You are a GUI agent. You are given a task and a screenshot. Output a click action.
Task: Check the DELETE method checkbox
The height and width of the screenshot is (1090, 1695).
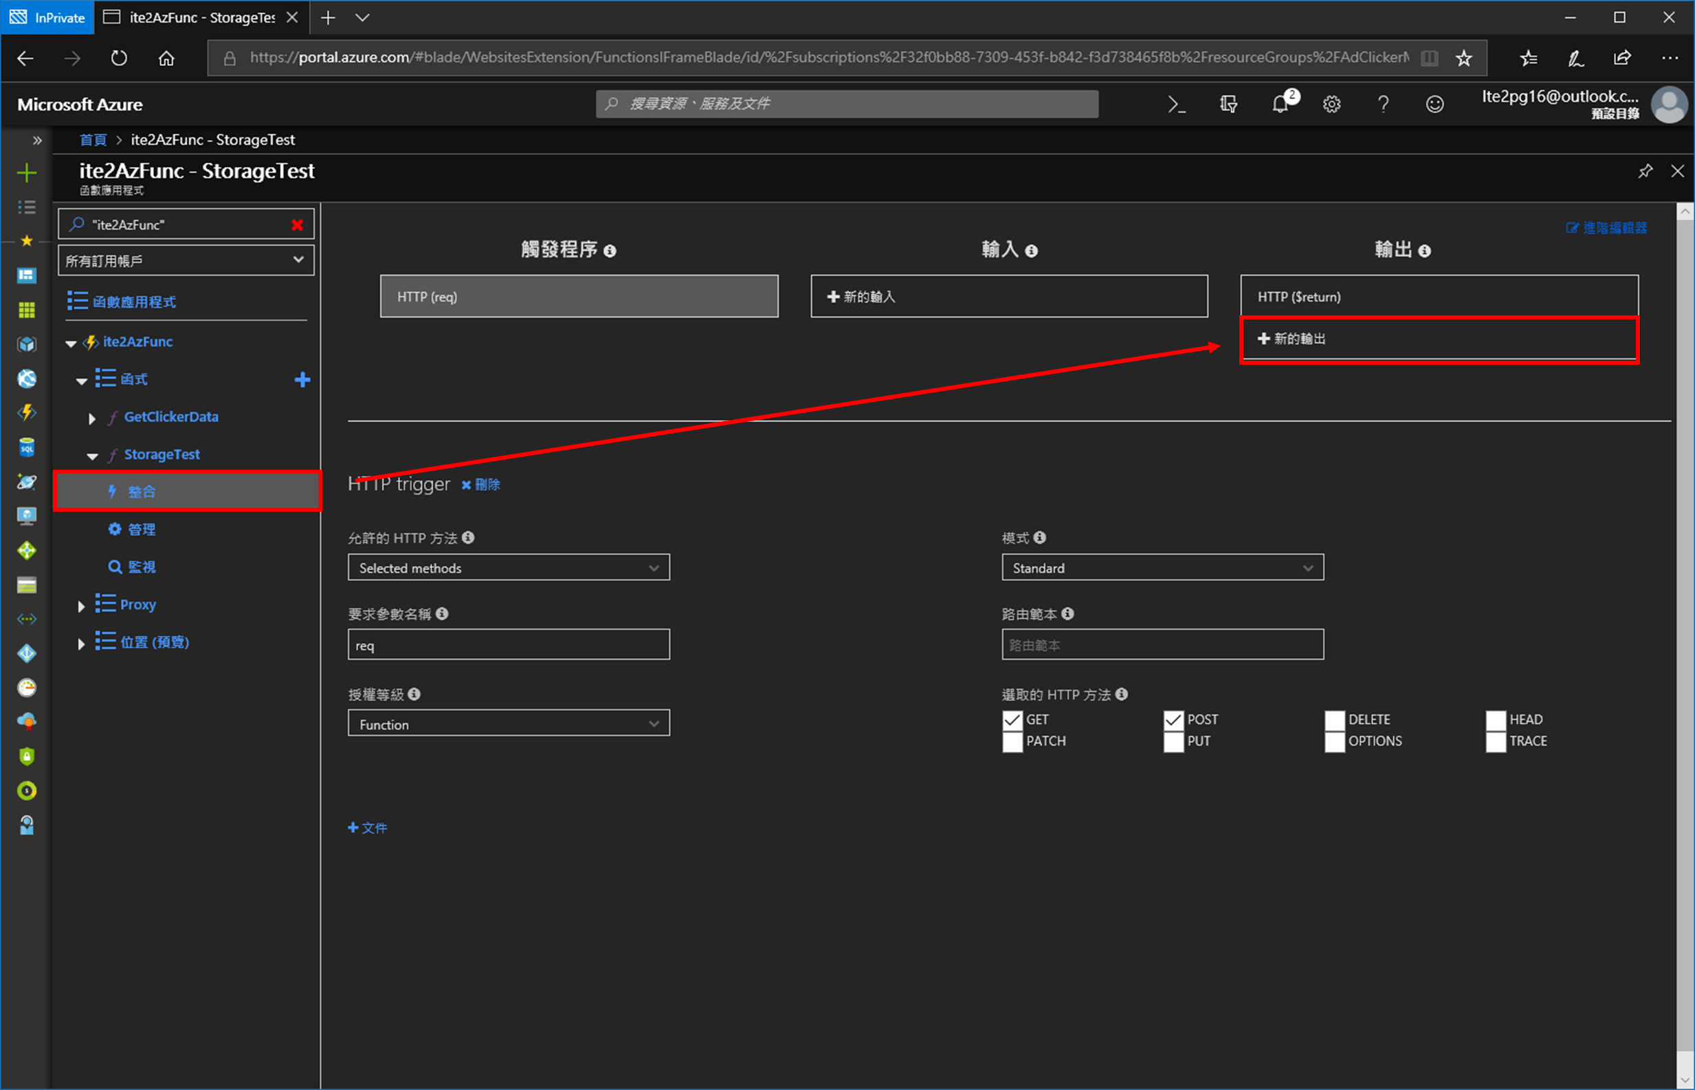(x=1336, y=720)
